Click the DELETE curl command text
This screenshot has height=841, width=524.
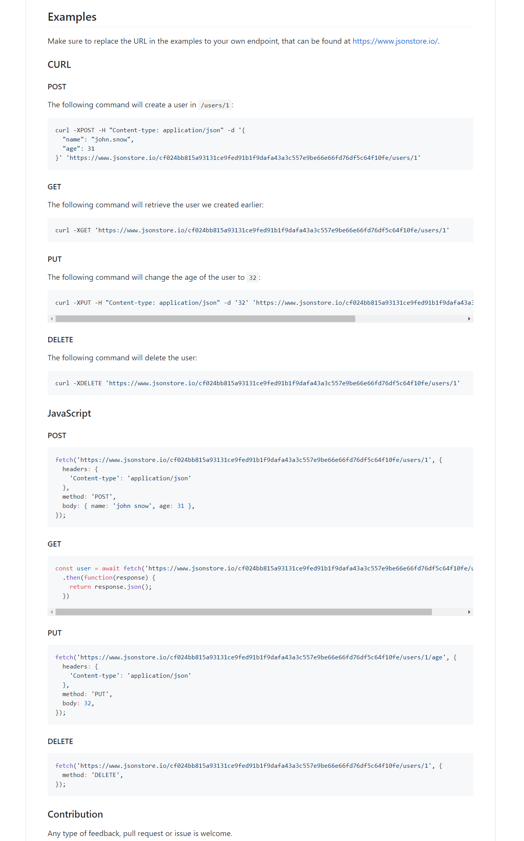point(258,383)
